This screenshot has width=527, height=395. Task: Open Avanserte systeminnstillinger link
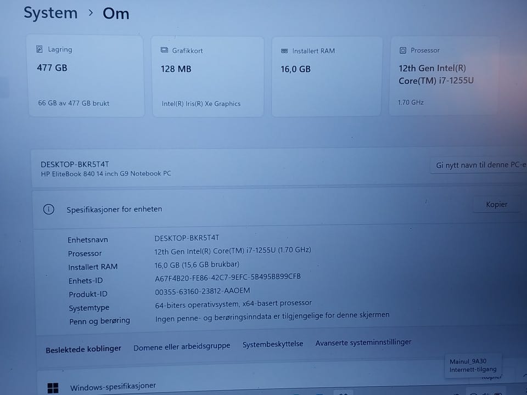pyautogui.click(x=363, y=342)
